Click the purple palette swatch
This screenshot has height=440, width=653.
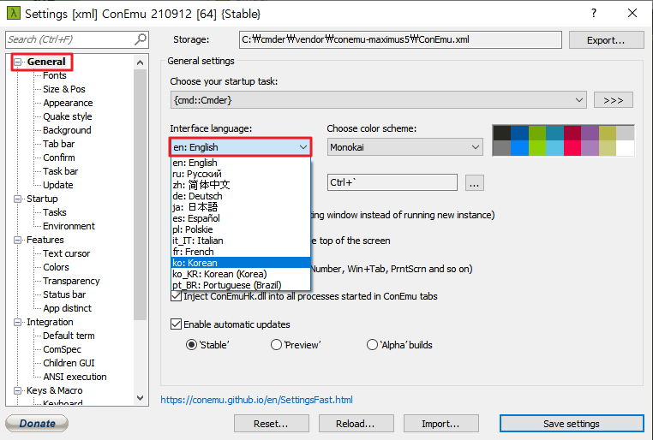pyautogui.click(x=590, y=133)
